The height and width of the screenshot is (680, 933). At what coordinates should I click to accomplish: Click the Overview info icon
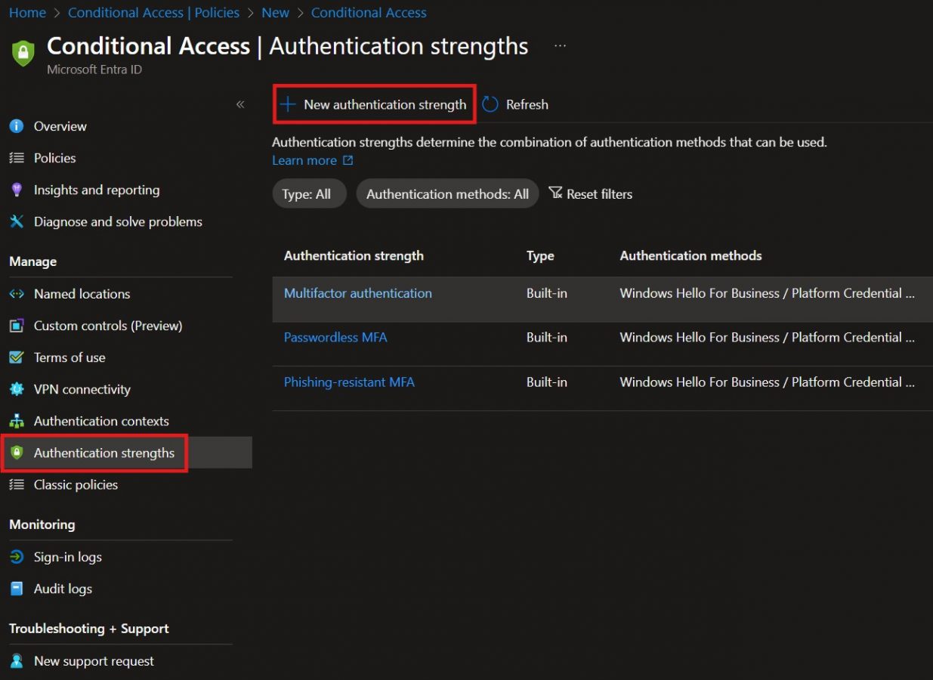(17, 126)
